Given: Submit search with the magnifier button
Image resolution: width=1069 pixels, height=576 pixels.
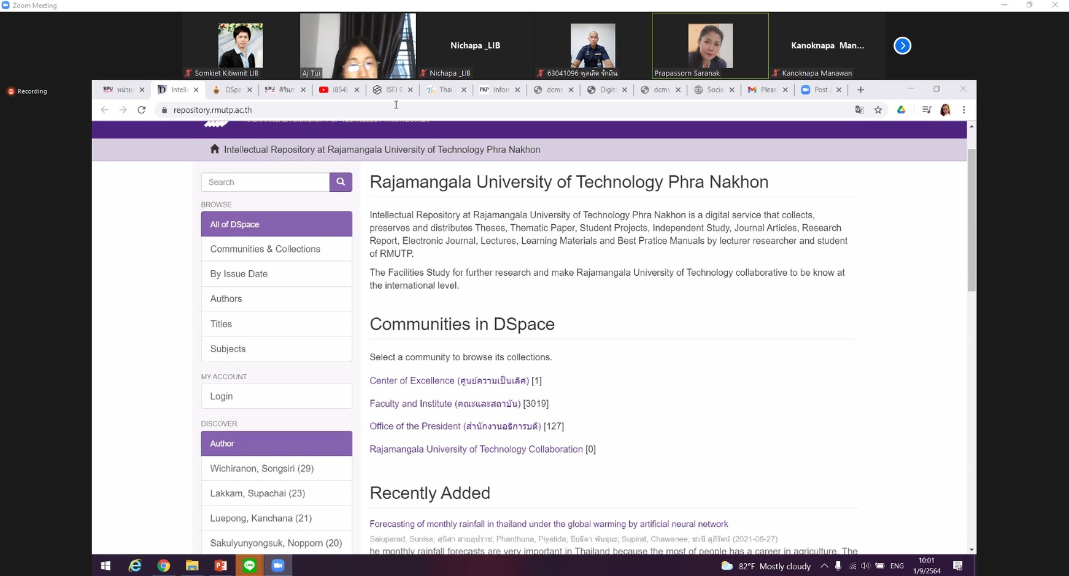Looking at the screenshot, I should [341, 182].
